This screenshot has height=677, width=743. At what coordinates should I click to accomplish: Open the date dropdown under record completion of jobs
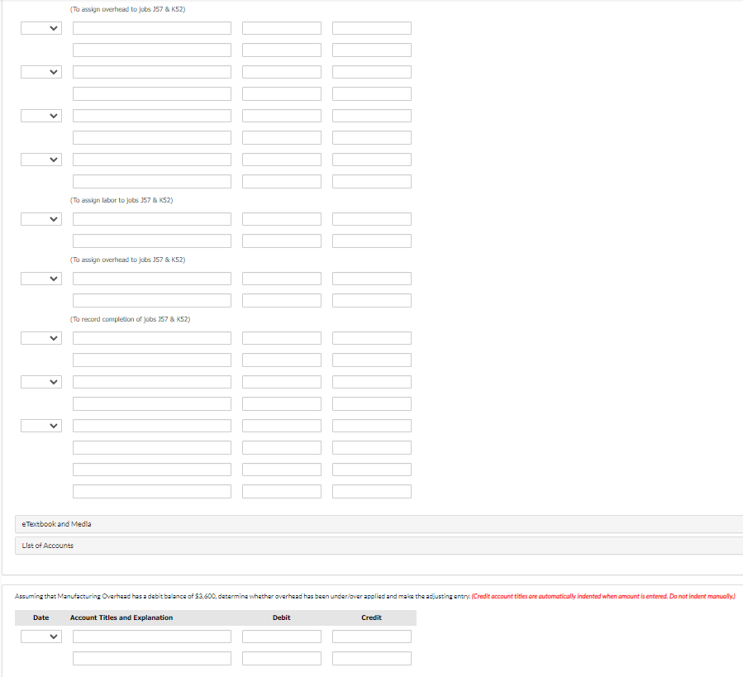click(40, 337)
